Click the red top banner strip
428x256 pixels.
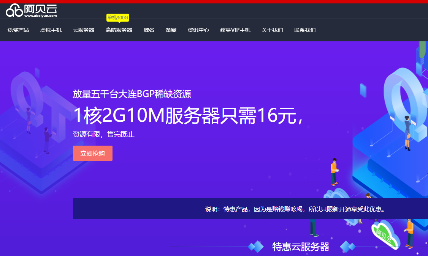214,2
